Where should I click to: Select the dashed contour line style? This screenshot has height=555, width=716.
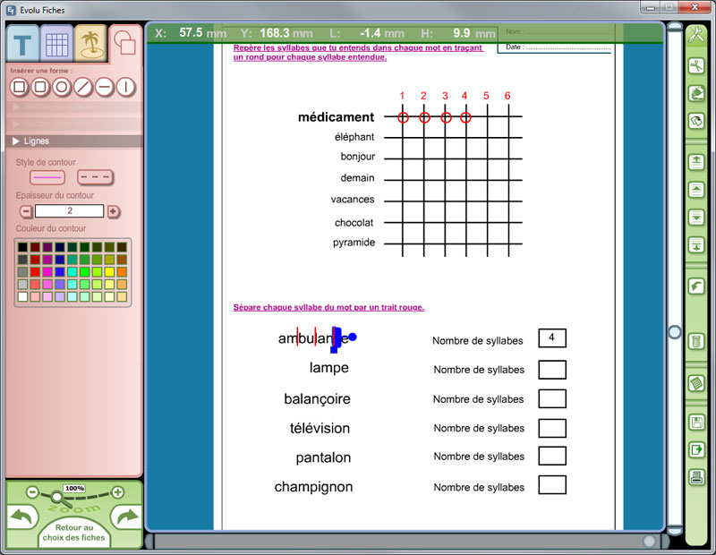coord(95,177)
